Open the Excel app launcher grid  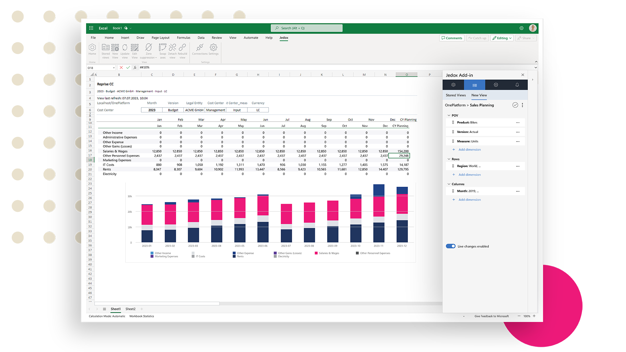coord(91,28)
